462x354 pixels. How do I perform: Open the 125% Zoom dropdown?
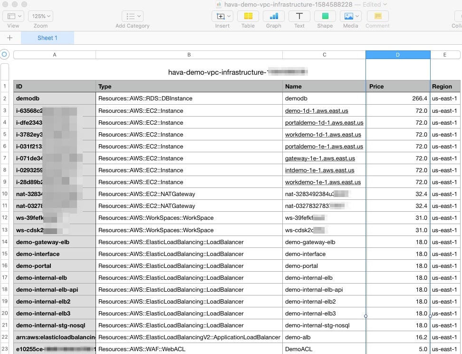[x=40, y=16]
